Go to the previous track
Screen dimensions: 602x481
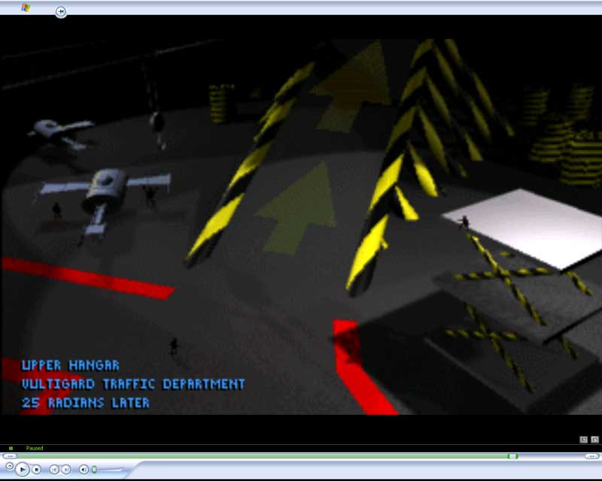[54, 470]
